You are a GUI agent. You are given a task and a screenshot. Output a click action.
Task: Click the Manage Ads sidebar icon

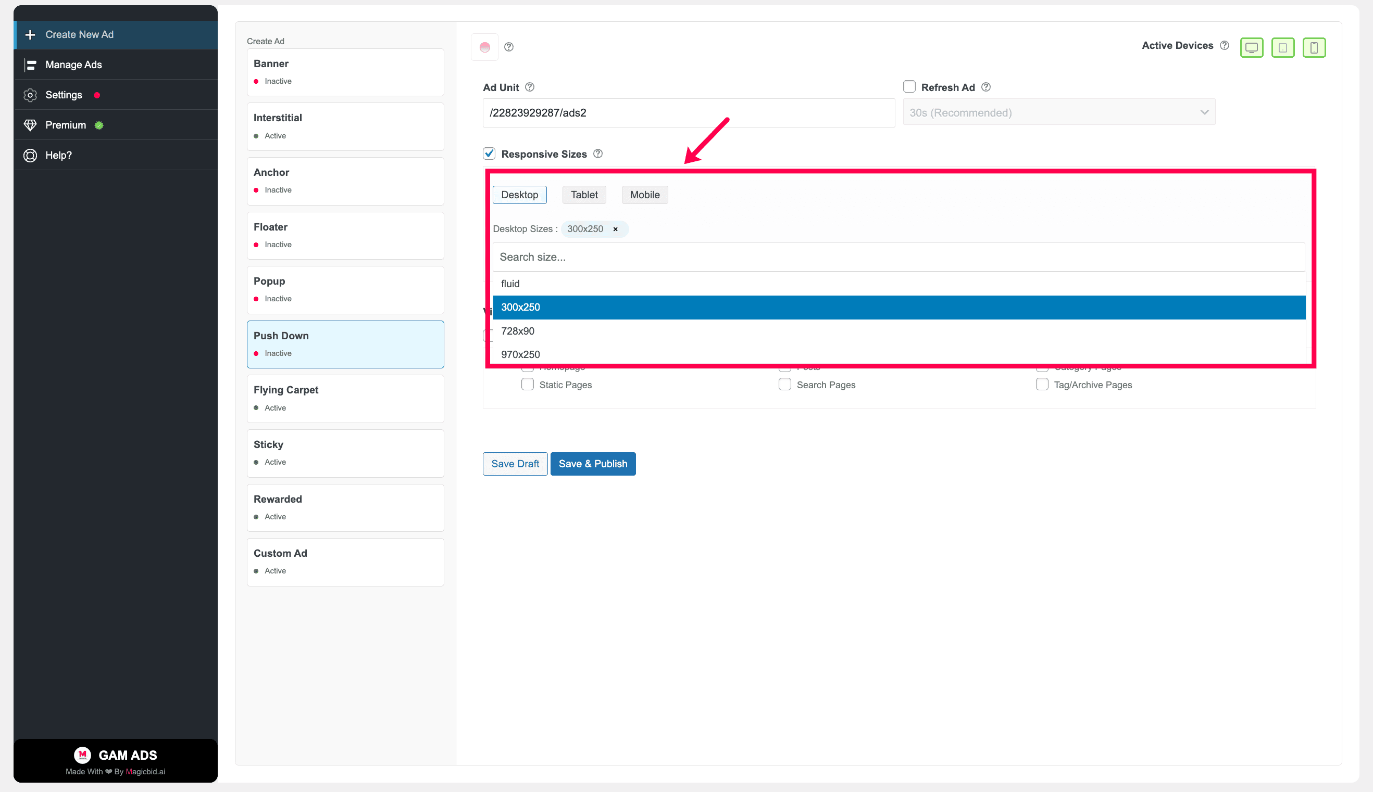click(31, 65)
